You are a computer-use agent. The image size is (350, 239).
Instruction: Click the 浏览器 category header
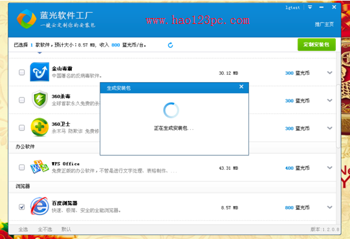tap(23, 187)
